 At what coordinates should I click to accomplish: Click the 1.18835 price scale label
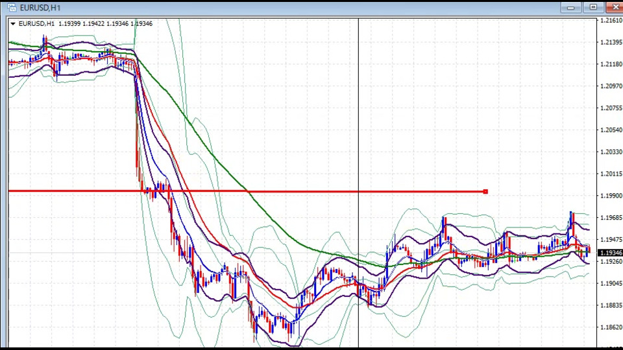coord(611,305)
